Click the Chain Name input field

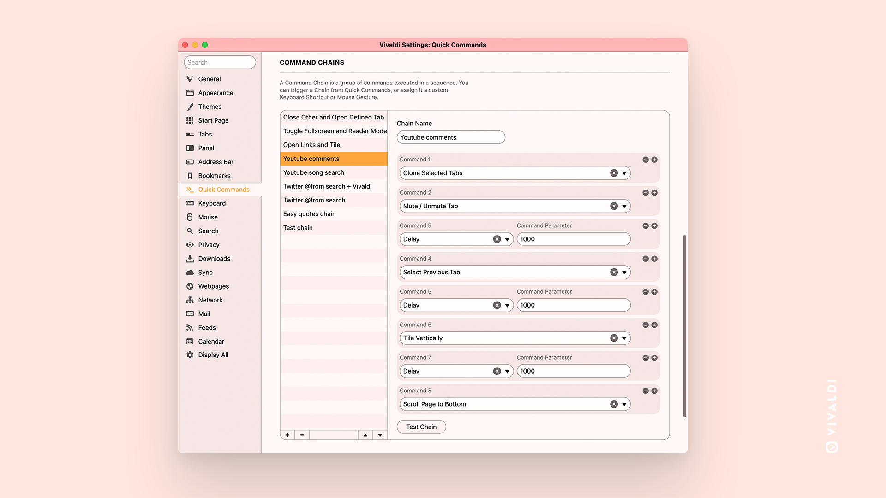tap(451, 137)
